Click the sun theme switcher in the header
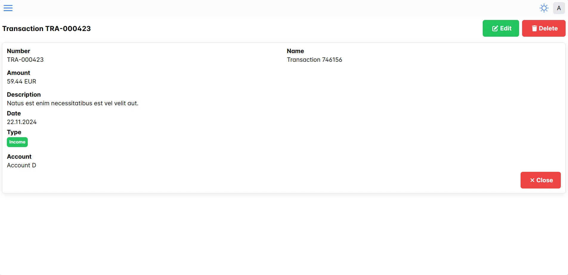568x275 pixels. (543, 8)
